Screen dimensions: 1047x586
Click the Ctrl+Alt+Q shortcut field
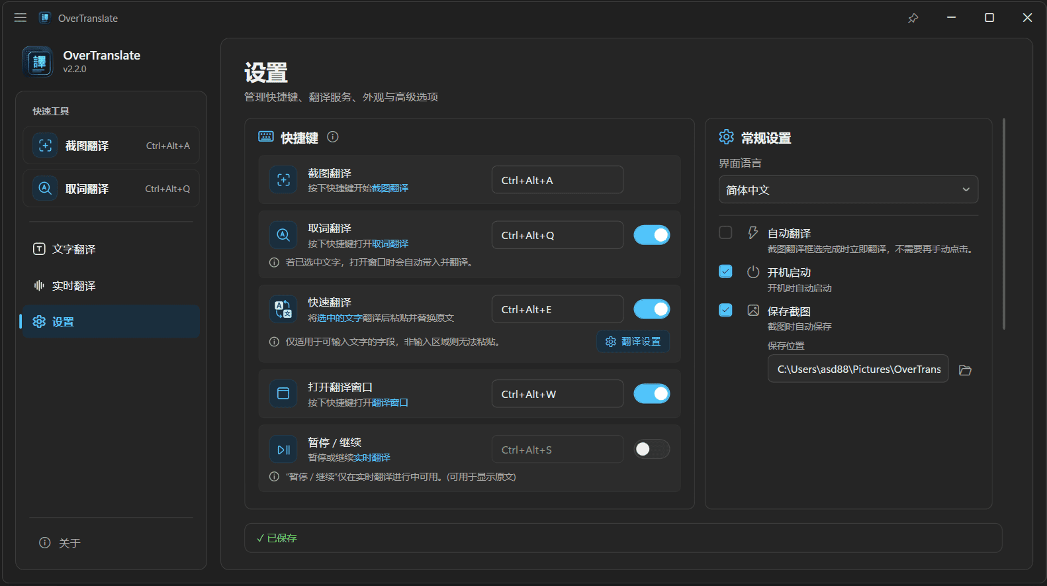557,235
